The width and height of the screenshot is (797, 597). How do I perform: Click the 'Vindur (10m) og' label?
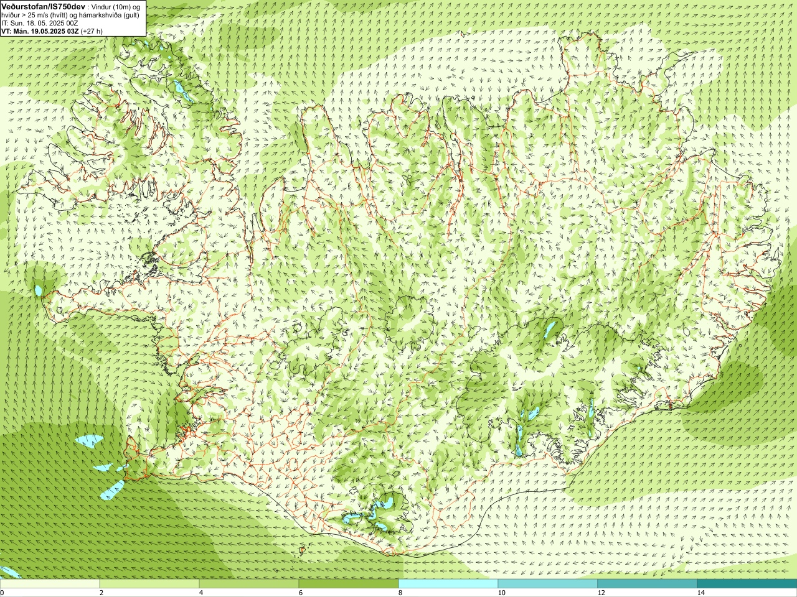tap(117, 6)
